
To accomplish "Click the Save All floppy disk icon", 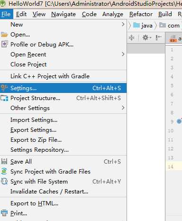I will [4, 161].
